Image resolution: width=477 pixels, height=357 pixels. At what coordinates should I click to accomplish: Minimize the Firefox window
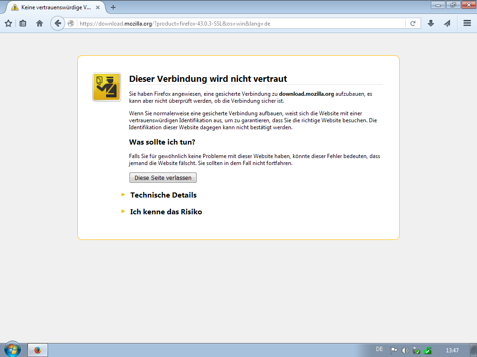(438, 5)
